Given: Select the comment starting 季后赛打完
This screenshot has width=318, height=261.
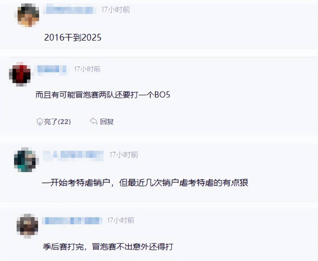Looking at the screenshot, I should pos(108,247).
